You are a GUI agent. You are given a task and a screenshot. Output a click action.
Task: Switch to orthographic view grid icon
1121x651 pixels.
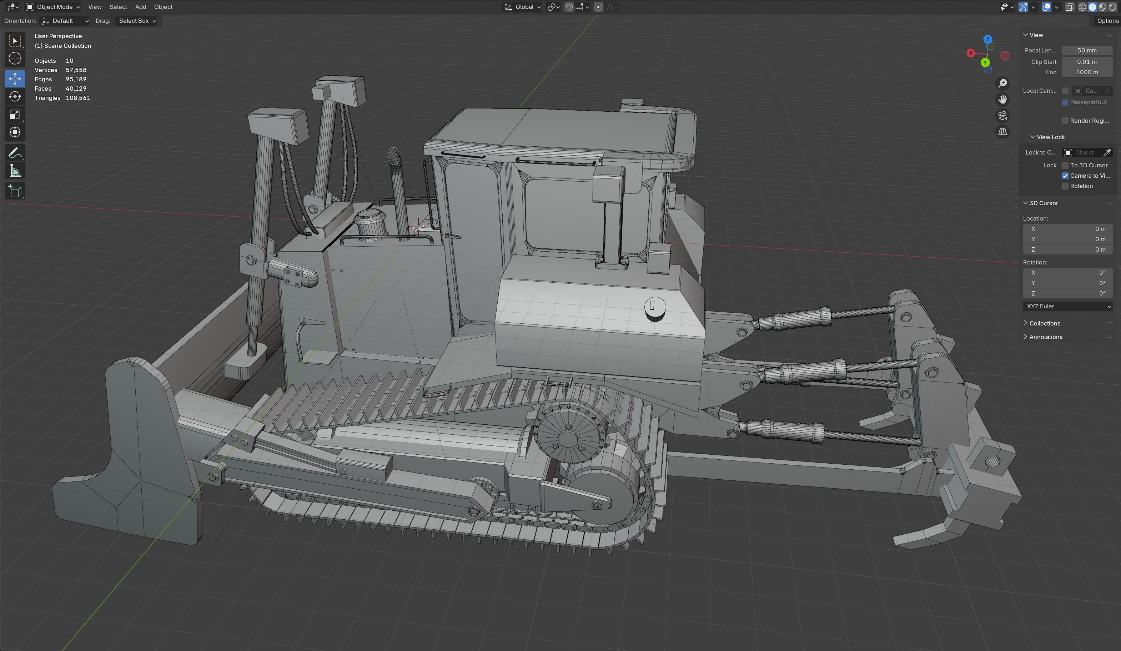[1002, 132]
